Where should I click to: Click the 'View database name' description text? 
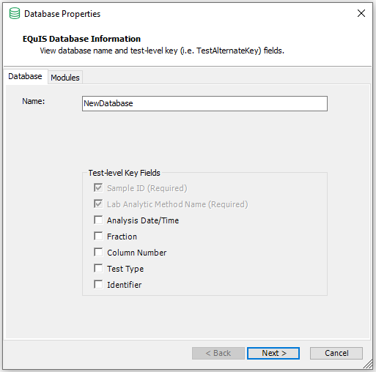coord(162,51)
